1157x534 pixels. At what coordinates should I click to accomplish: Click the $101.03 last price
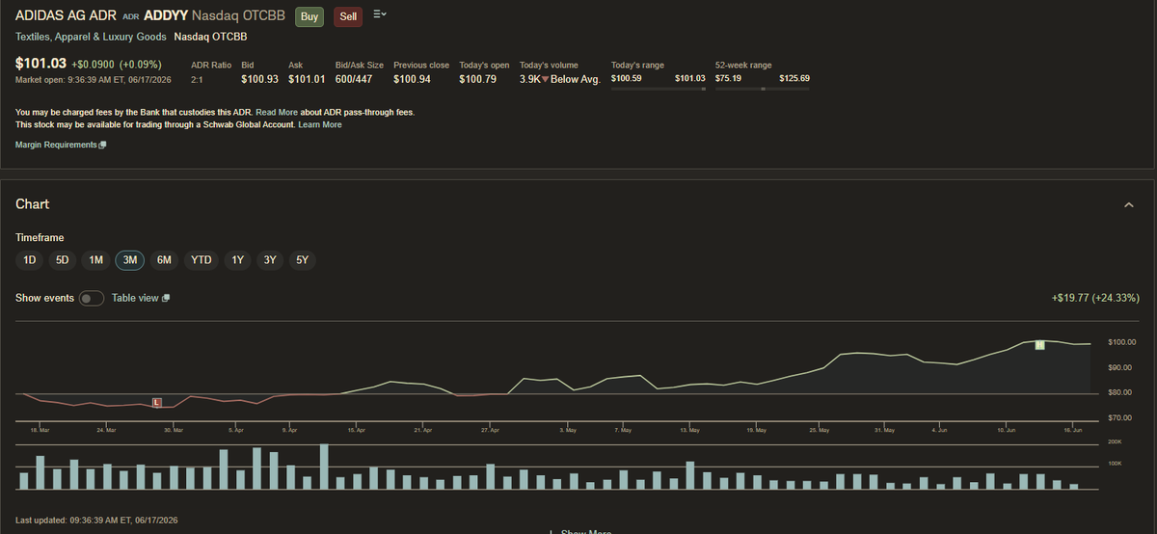[x=40, y=64]
